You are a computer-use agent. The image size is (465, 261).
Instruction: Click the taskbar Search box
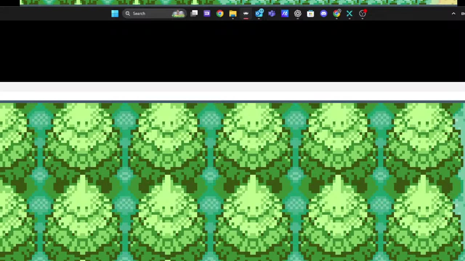(x=155, y=13)
